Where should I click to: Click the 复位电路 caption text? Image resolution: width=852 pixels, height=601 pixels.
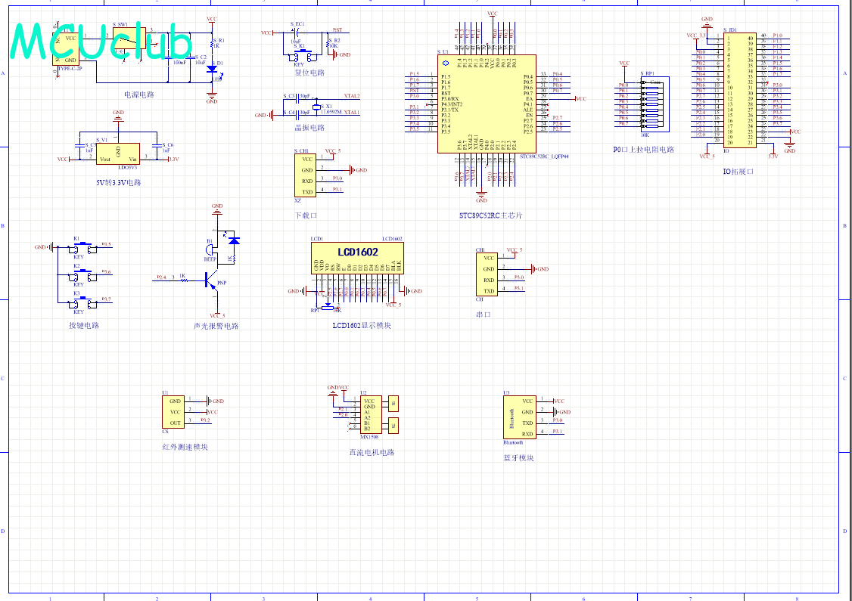309,73
